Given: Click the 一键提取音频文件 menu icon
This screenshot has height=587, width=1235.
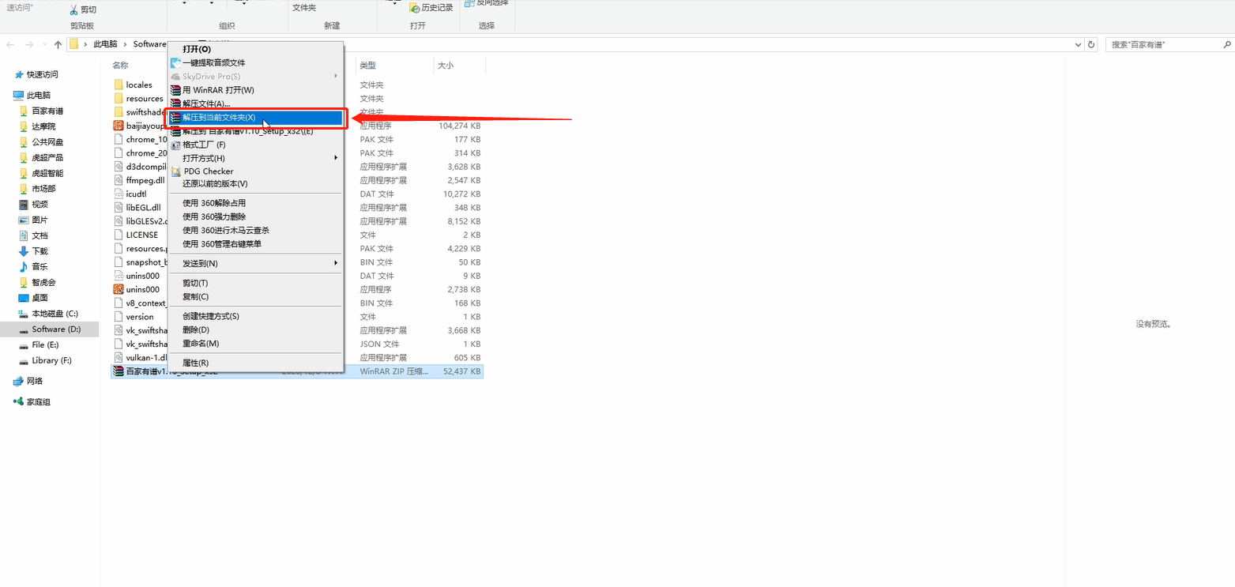Looking at the screenshot, I should click(x=176, y=62).
